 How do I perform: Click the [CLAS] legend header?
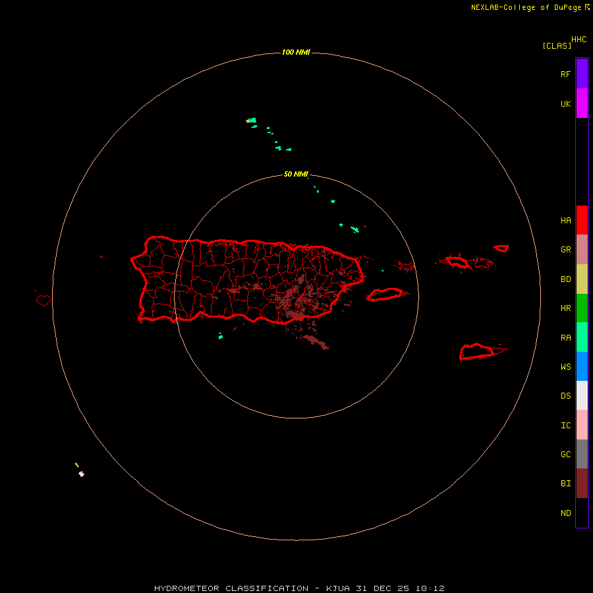[557, 45]
